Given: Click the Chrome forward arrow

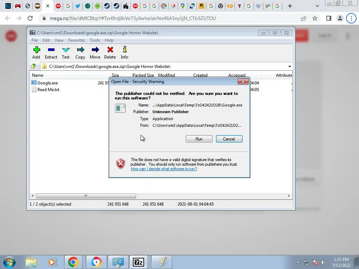Looking at the screenshot, I should (x=19, y=18).
